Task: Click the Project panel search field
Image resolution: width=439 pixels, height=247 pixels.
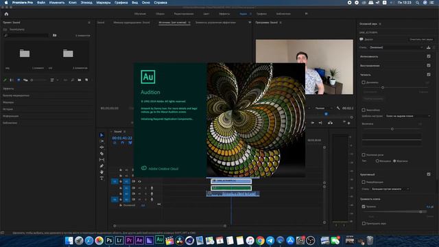Action: click(26, 36)
